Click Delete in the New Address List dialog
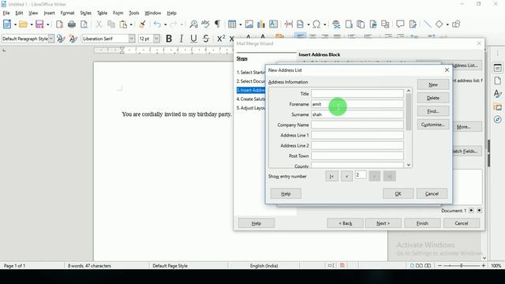This screenshot has width=505, height=284. (433, 98)
